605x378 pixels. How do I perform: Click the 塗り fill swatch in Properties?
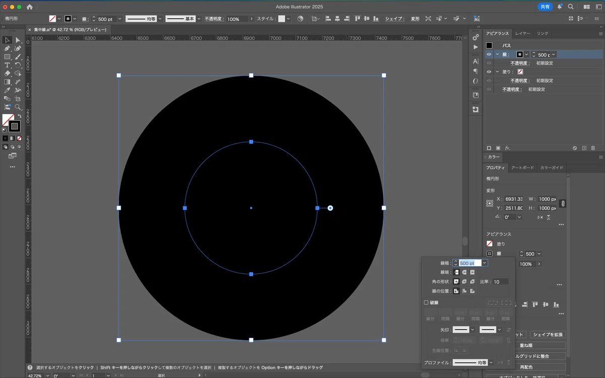coord(489,244)
